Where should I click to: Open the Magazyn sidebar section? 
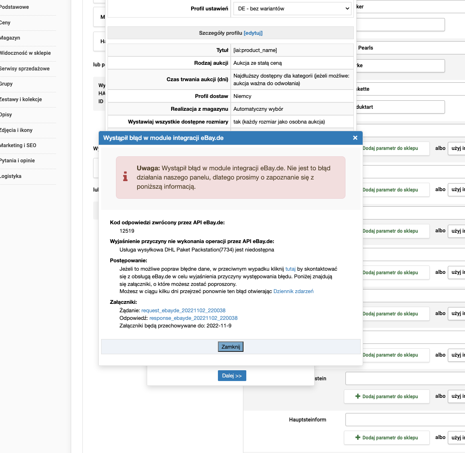[x=10, y=38]
